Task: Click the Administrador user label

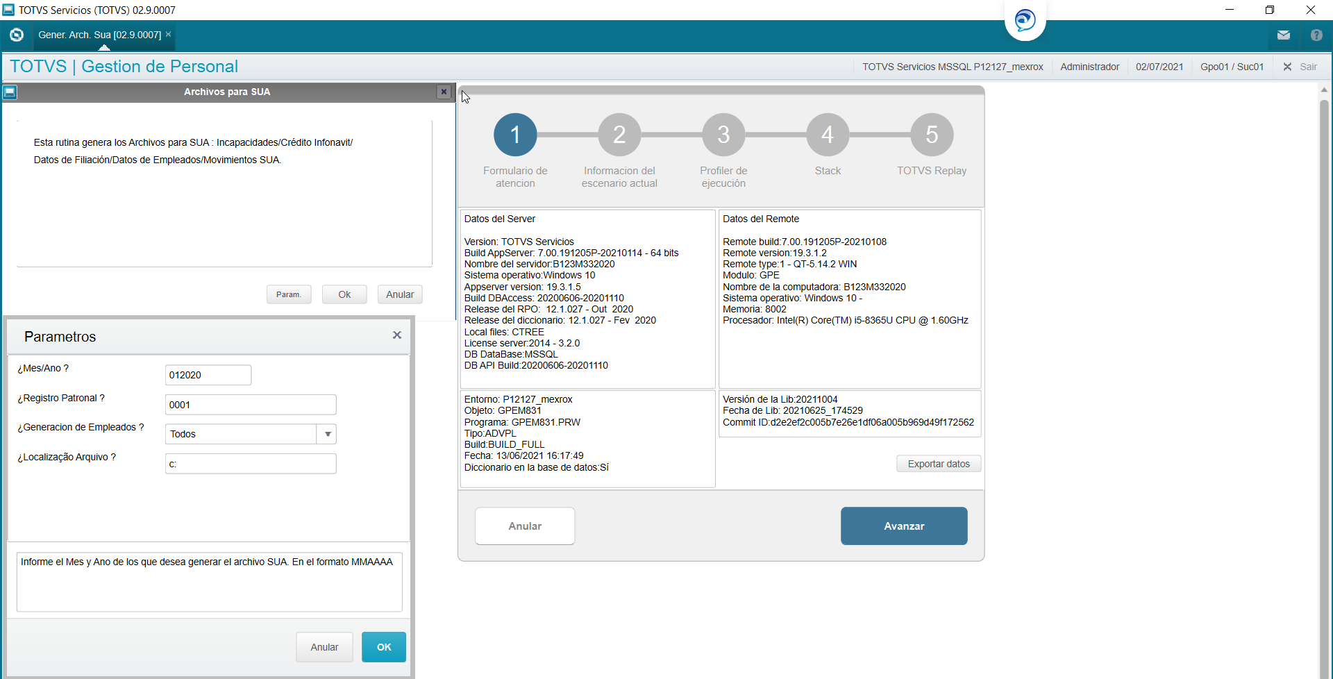Action: pyautogui.click(x=1089, y=67)
